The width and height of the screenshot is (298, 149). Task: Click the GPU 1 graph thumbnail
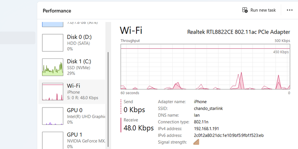(52, 140)
